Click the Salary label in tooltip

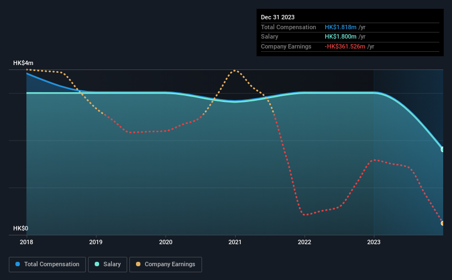270,37
